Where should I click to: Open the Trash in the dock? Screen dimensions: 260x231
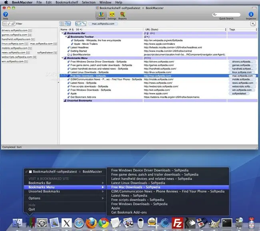coord(239,223)
